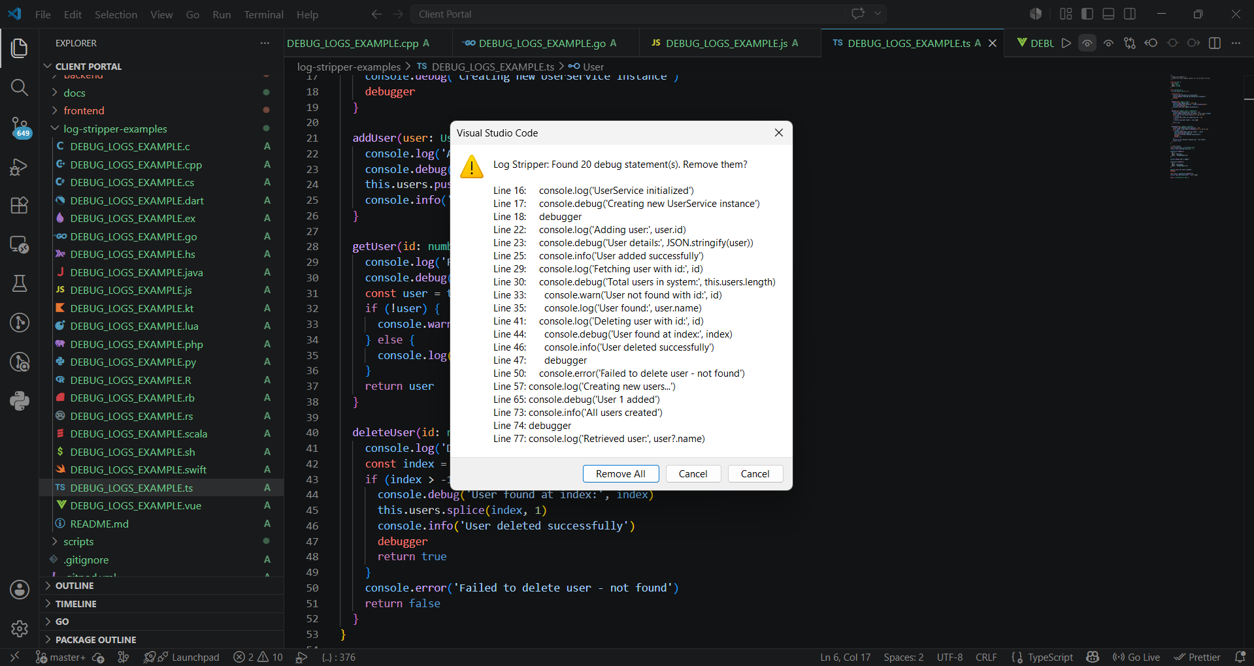
Task: Open DEBUG_LOGS_EXAMPLE.vue in explorer
Action: click(x=136, y=505)
